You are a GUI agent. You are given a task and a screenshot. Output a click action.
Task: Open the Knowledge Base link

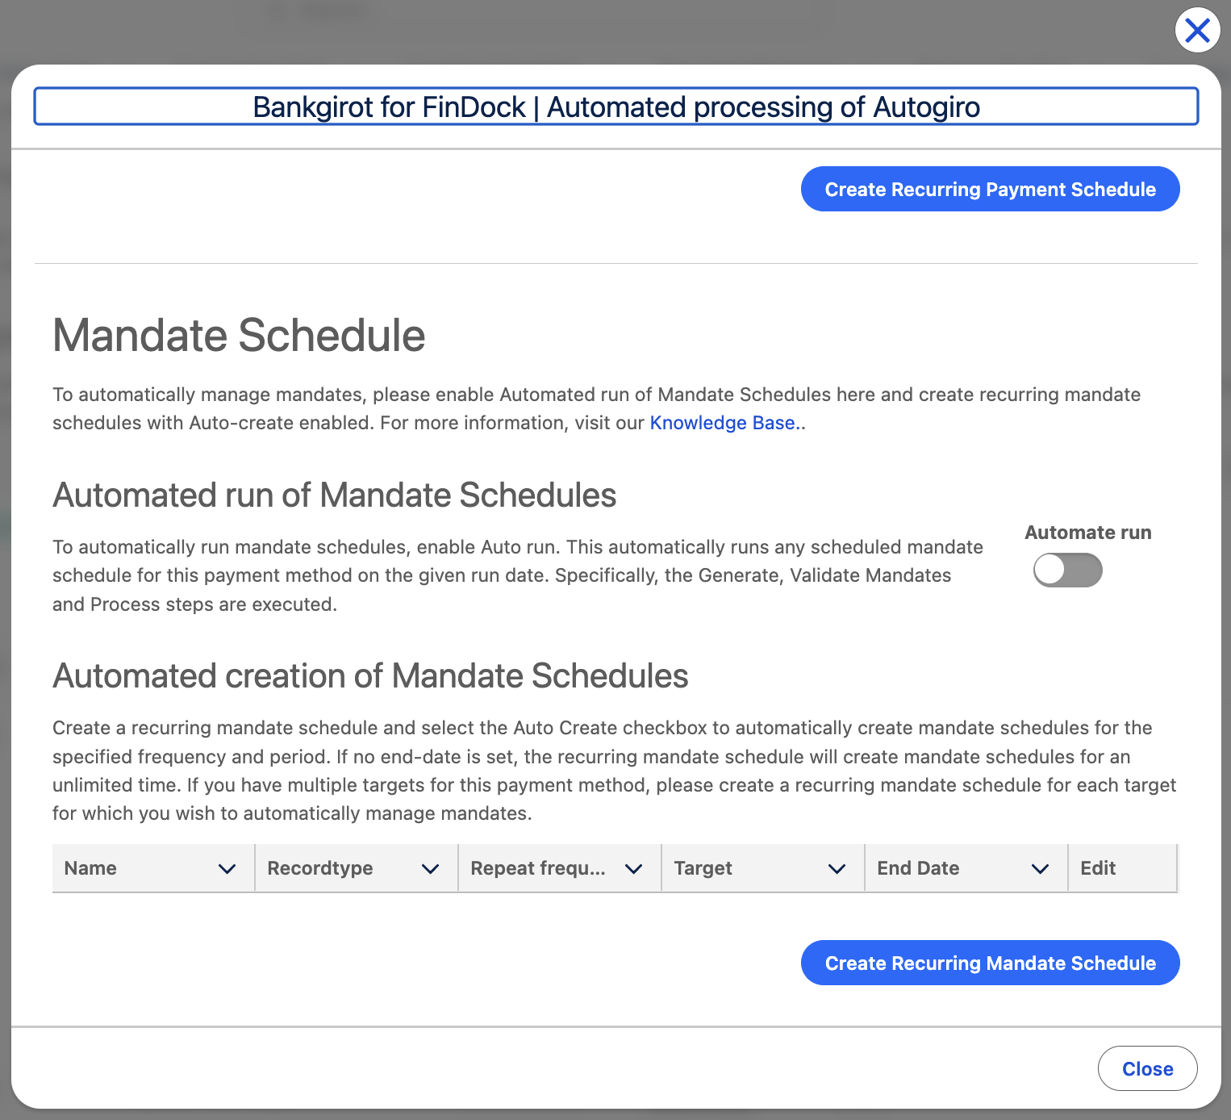(722, 422)
